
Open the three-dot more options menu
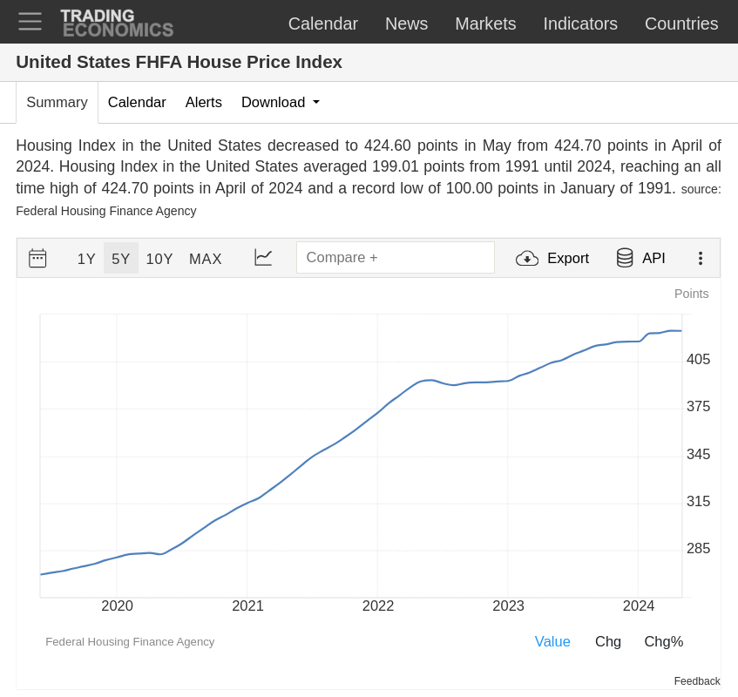[x=700, y=258]
